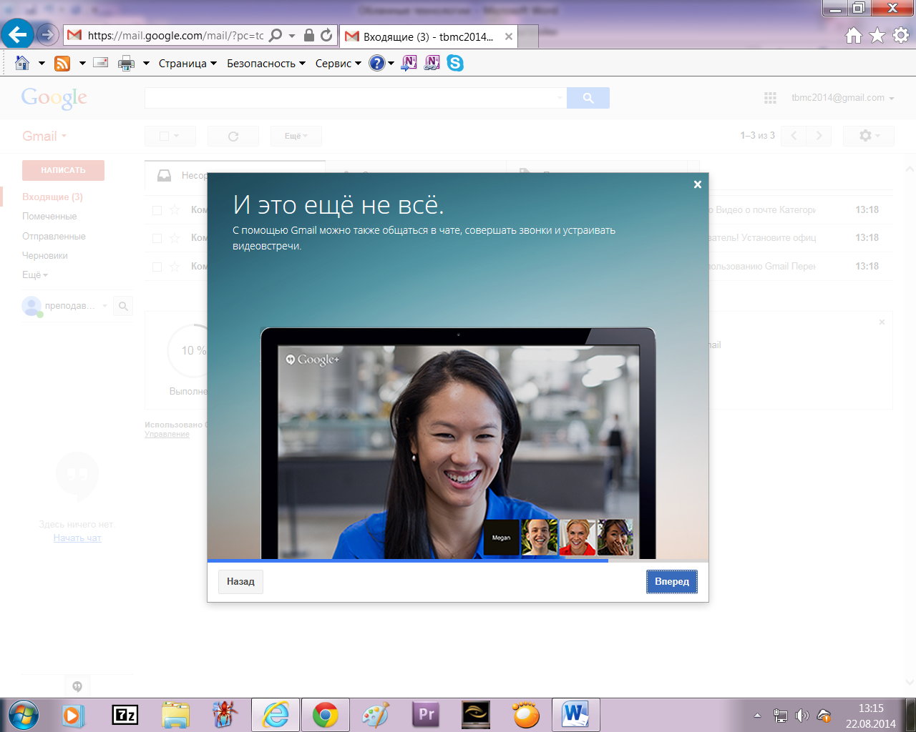Switch to the Входящие (3) browser tab

[428, 36]
